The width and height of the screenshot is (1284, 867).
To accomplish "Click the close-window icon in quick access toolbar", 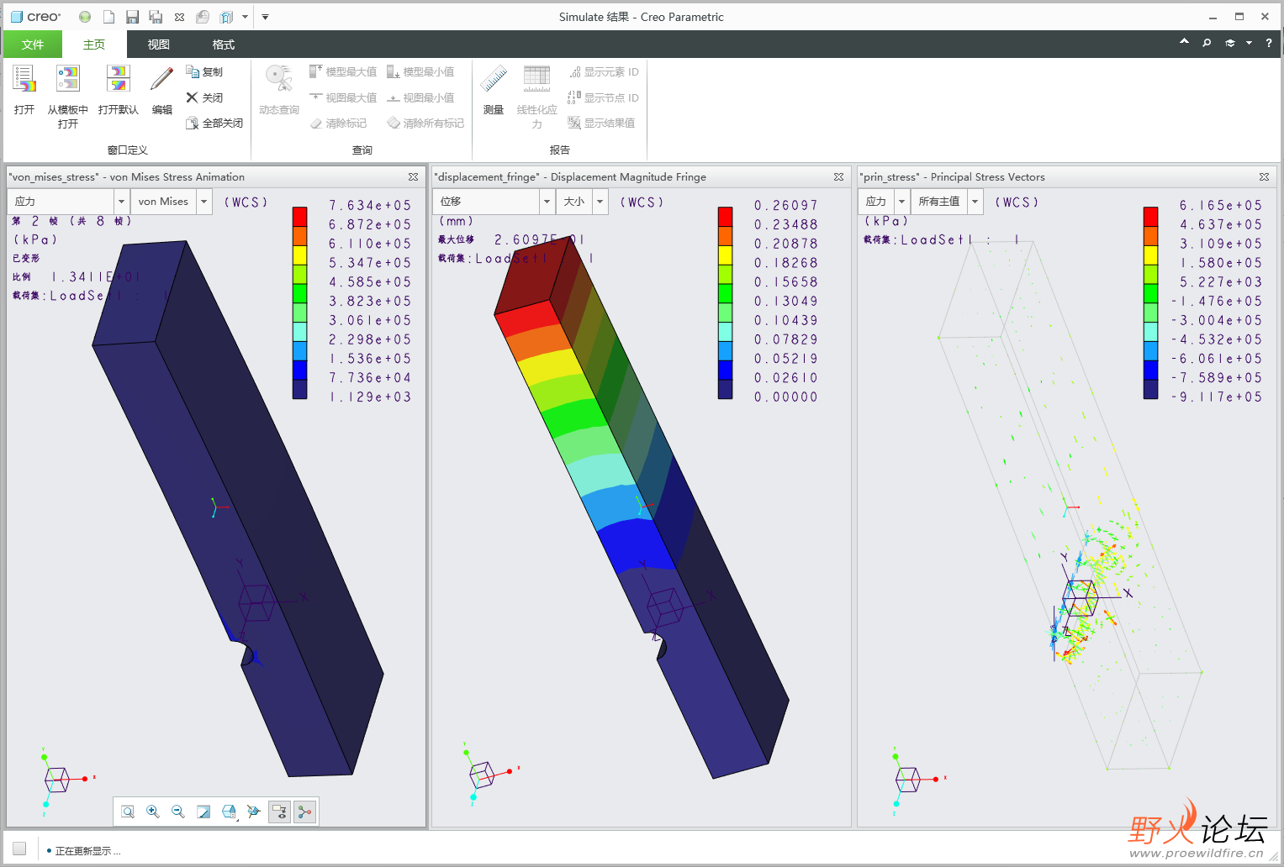I will click(x=179, y=17).
